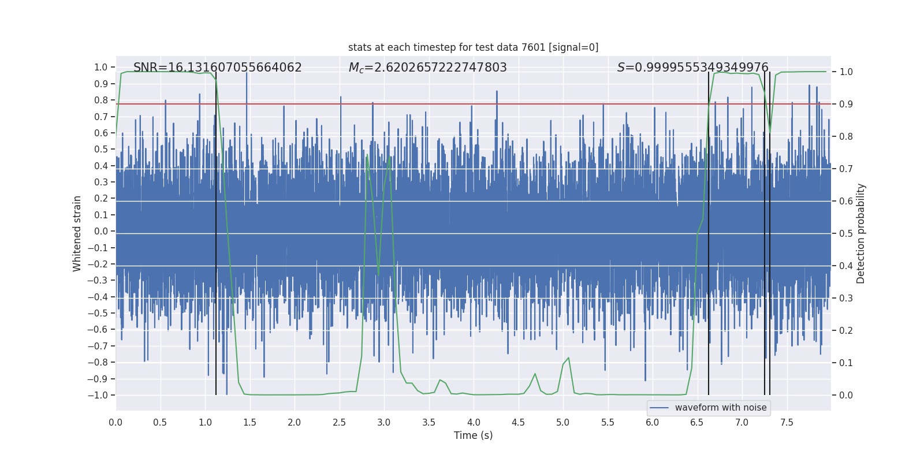Screen dimensions: 924x462
Task: Select the 'Time (s)' axis label
Action: tap(473, 435)
